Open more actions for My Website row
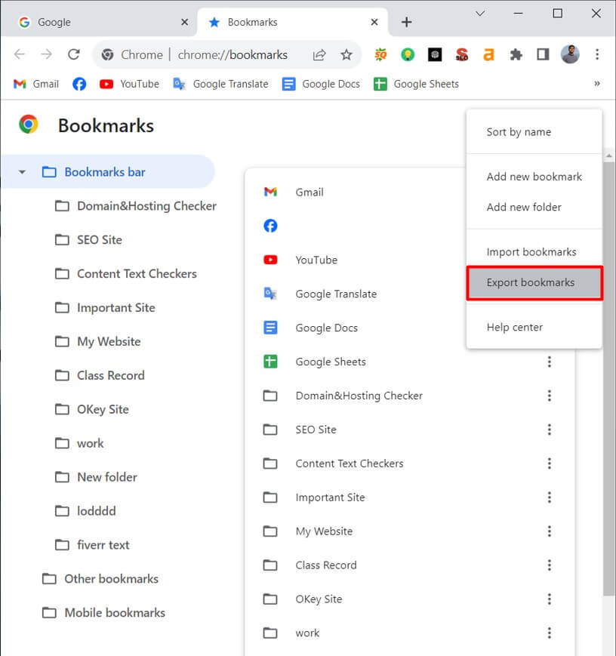The height and width of the screenshot is (656, 616). [x=549, y=531]
